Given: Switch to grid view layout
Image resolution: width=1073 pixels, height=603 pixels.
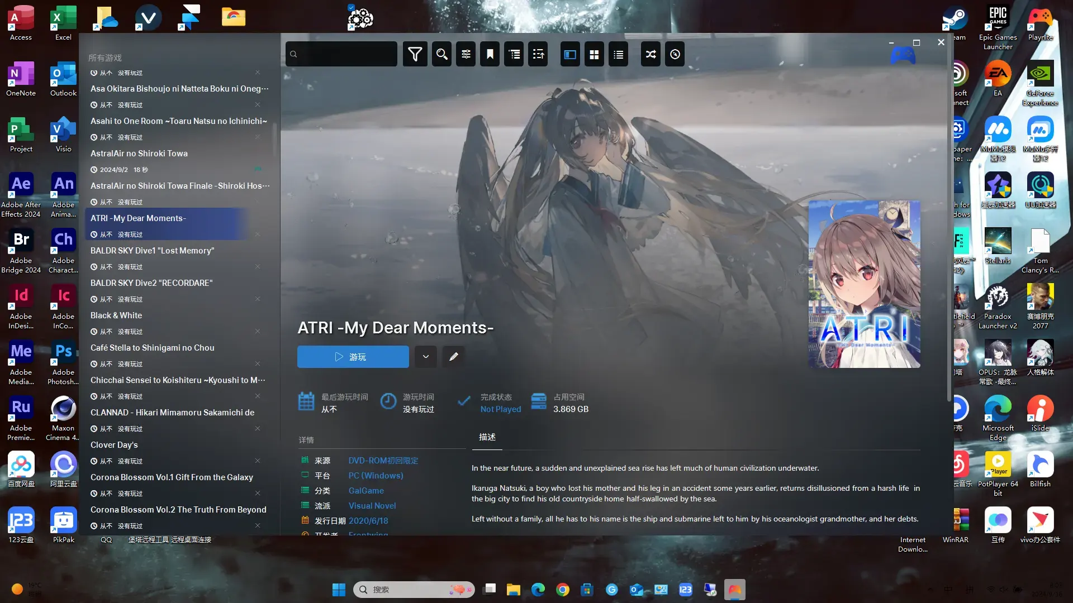Looking at the screenshot, I should pos(594,54).
